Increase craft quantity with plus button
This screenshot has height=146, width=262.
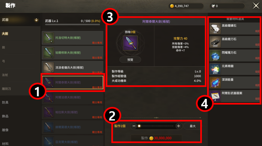(x=178, y=126)
